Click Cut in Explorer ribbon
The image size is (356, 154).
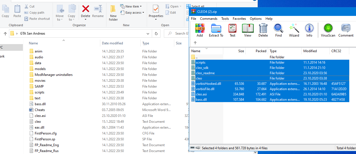29,6
